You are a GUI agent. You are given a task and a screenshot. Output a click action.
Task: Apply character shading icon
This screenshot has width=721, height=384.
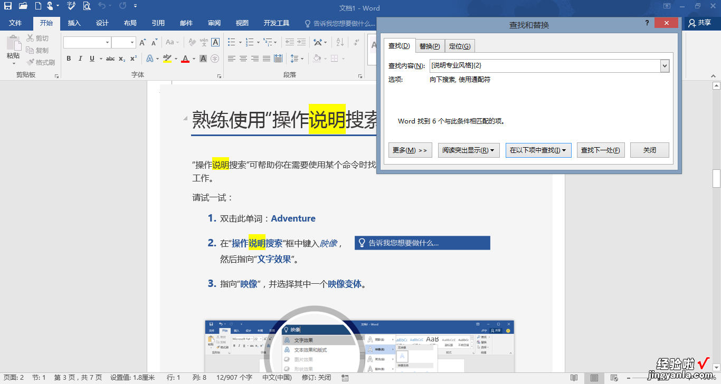click(x=203, y=59)
